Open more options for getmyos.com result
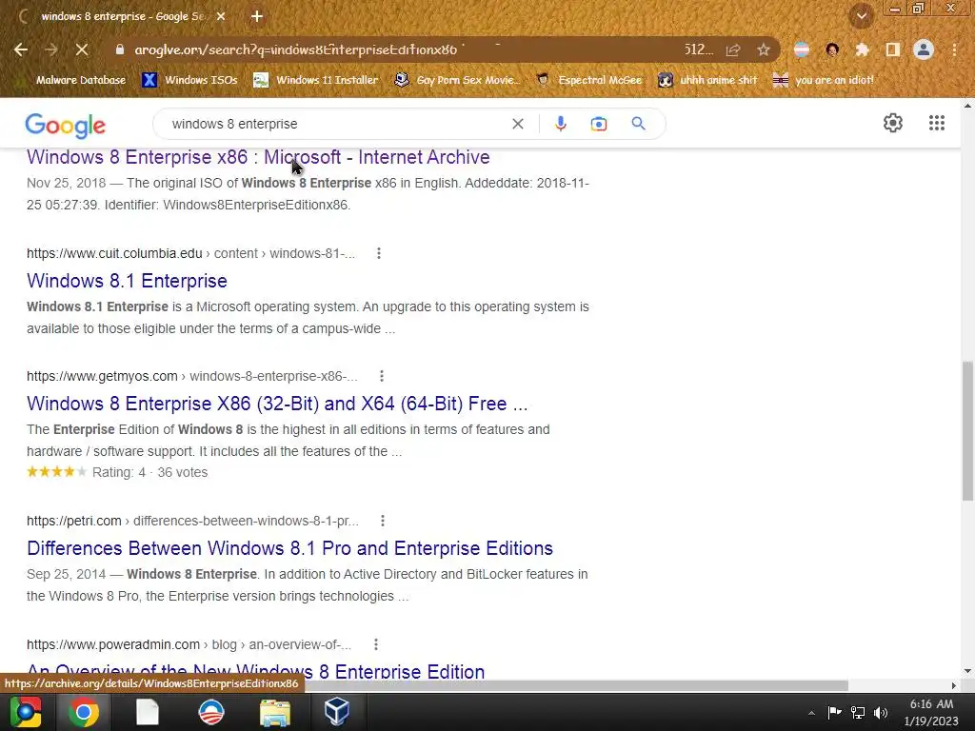975x731 pixels. [382, 376]
